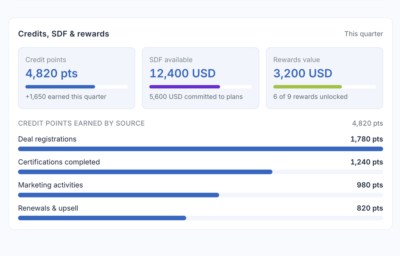Click the 3,200 USD rewards value
This screenshot has height=256, width=400.
tap(303, 74)
